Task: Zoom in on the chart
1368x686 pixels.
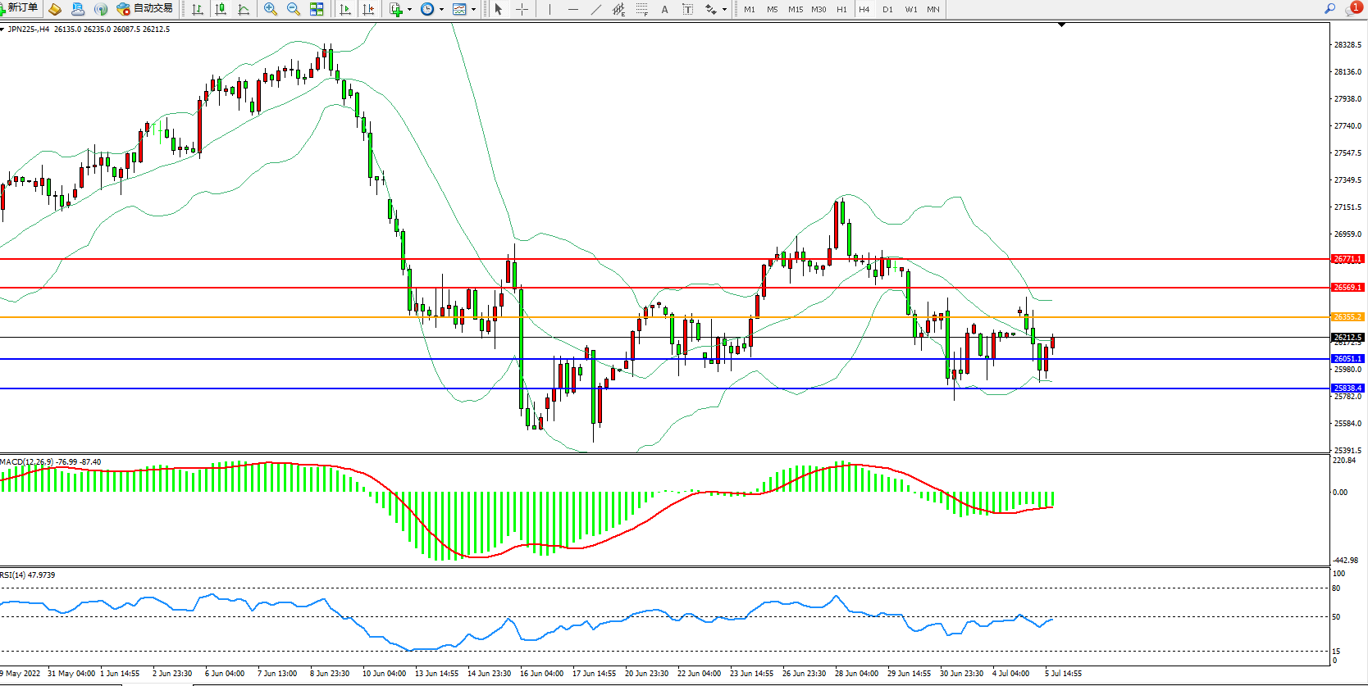Action: click(270, 9)
